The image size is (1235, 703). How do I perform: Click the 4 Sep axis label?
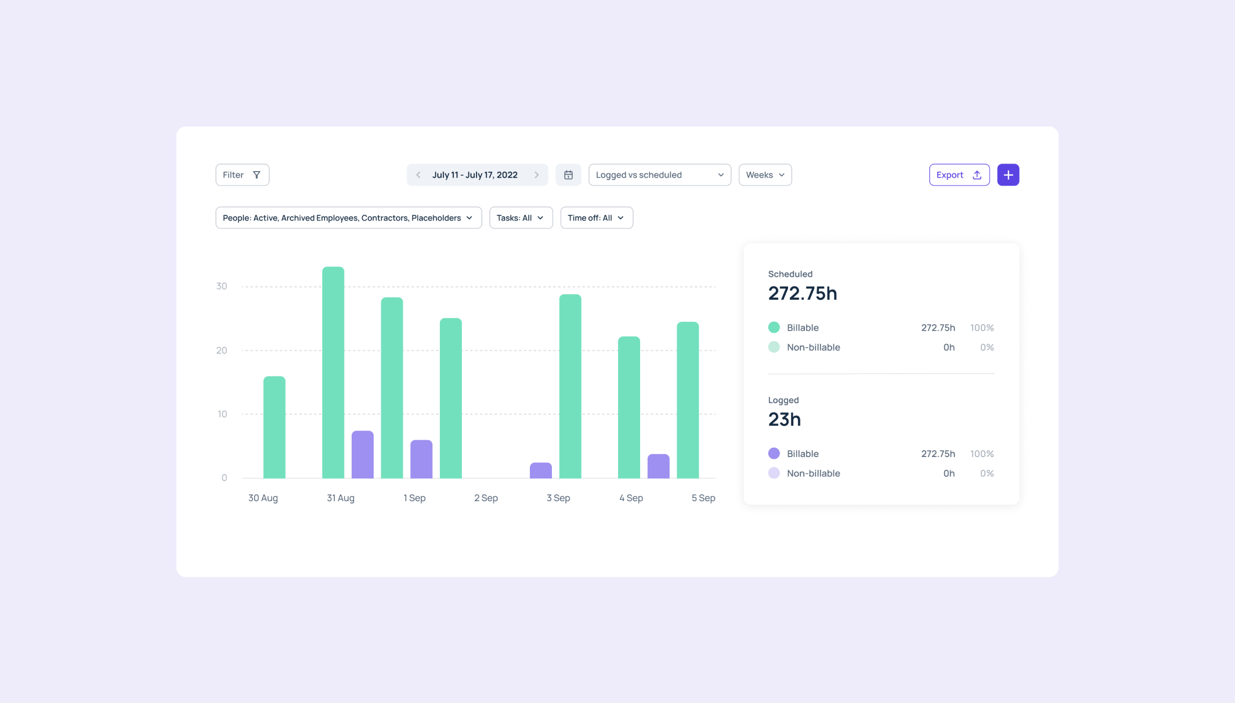click(631, 498)
